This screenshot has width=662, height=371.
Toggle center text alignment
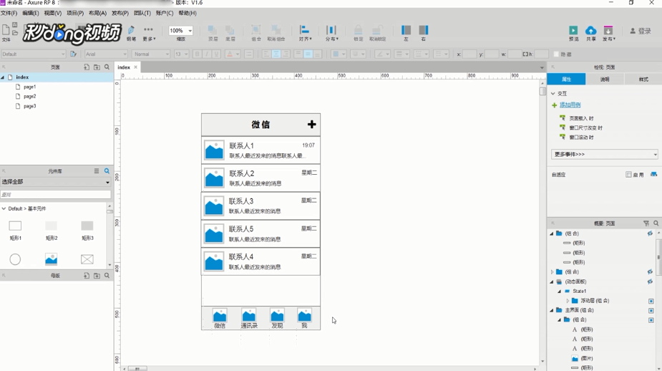(x=276, y=54)
